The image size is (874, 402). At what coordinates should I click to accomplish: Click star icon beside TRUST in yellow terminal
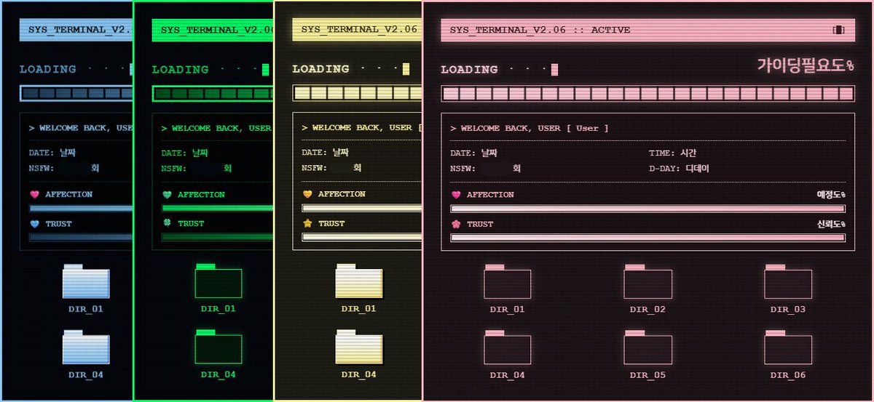click(x=307, y=223)
